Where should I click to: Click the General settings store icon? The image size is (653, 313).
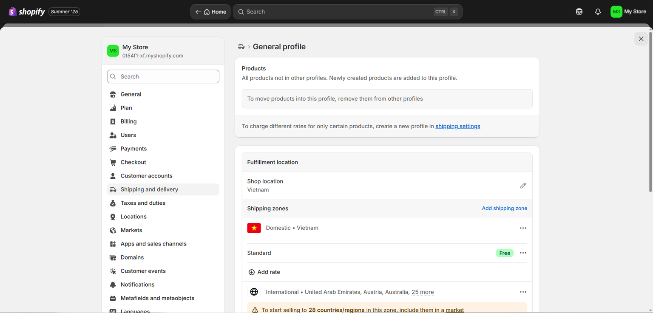pyautogui.click(x=113, y=94)
